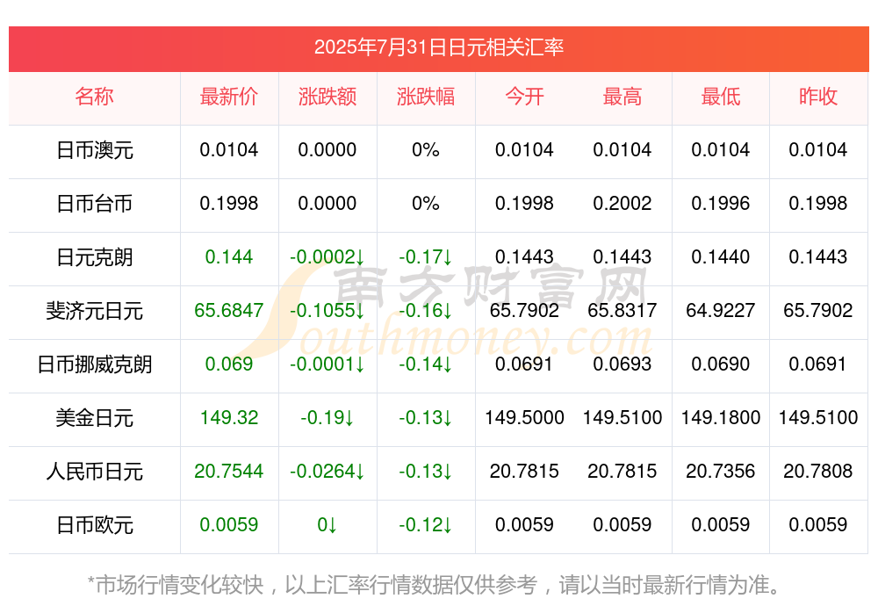Select 人民币日元 previous close 20.7808

(x=818, y=472)
